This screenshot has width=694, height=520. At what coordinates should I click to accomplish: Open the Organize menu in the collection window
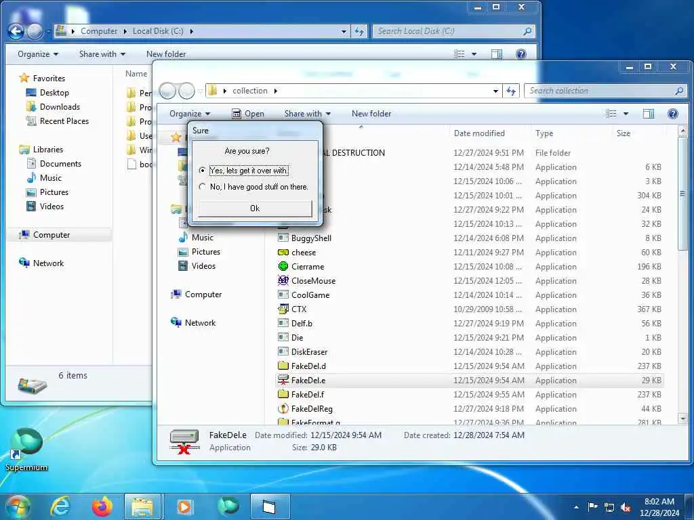(190, 114)
